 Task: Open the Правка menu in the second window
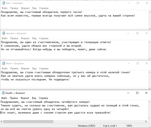(14, 38)
